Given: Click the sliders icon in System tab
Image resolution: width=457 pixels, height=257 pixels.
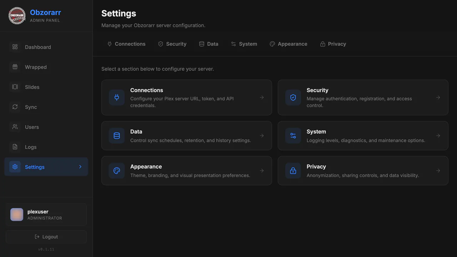Looking at the screenshot, I should coord(233,44).
